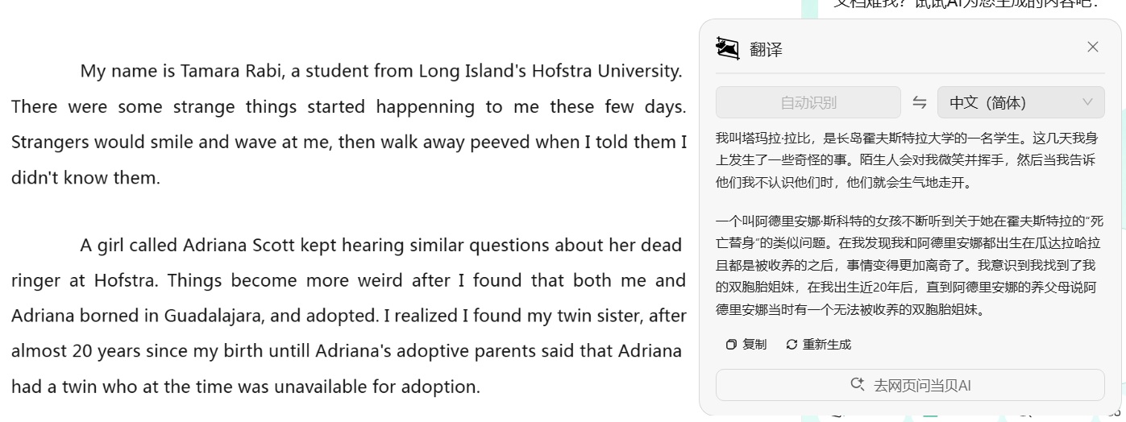This screenshot has width=1126, height=422.
Task: Click the regenerate refresh icon
Action: [x=792, y=345]
